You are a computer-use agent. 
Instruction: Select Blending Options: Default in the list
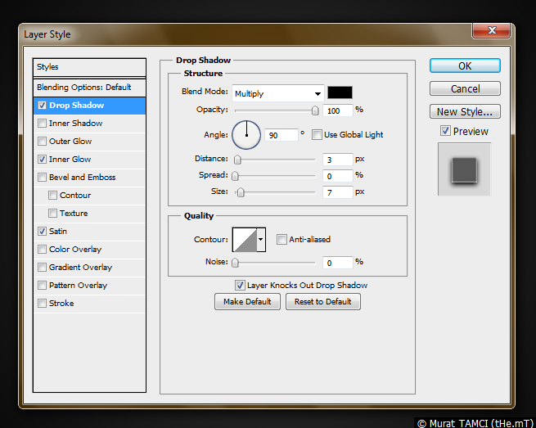point(83,88)
